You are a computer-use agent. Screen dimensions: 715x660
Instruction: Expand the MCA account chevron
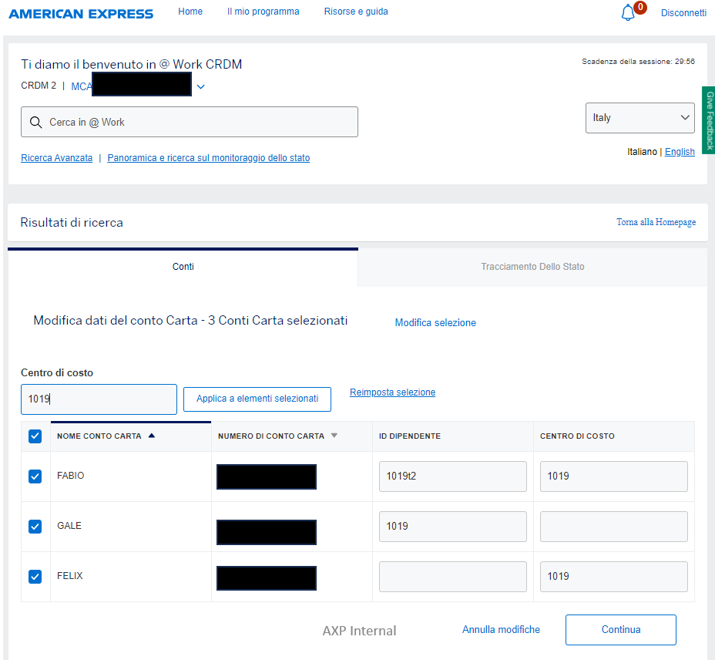(x=201, y=87)
